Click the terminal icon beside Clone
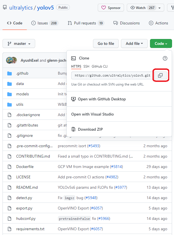The image size is (174, 235). tap(73, 58)
